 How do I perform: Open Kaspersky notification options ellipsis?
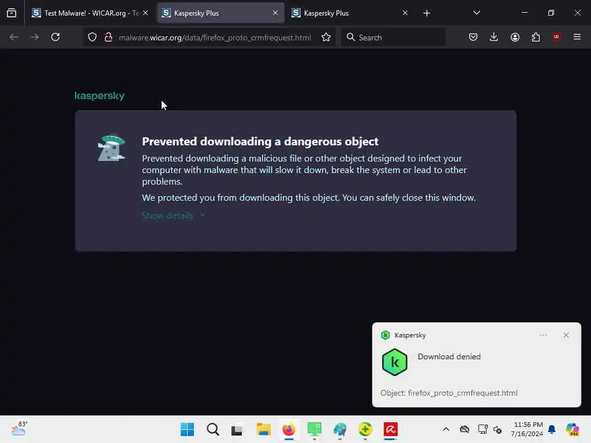click(543, 335)
